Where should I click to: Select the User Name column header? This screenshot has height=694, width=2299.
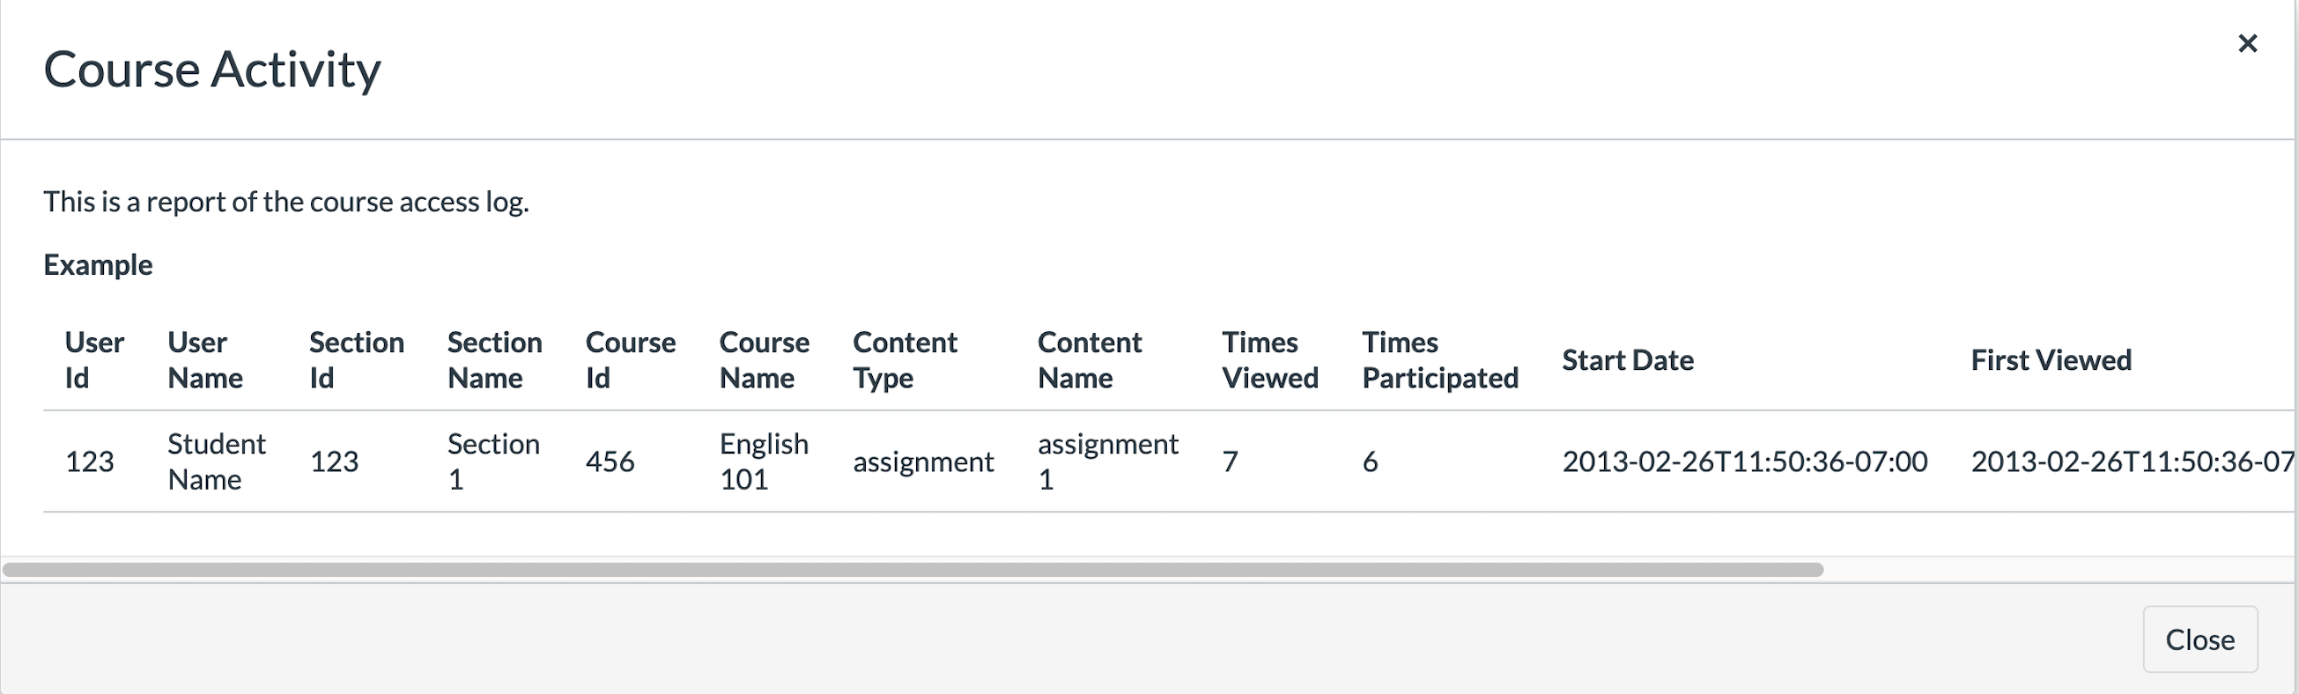pos(204,359)
